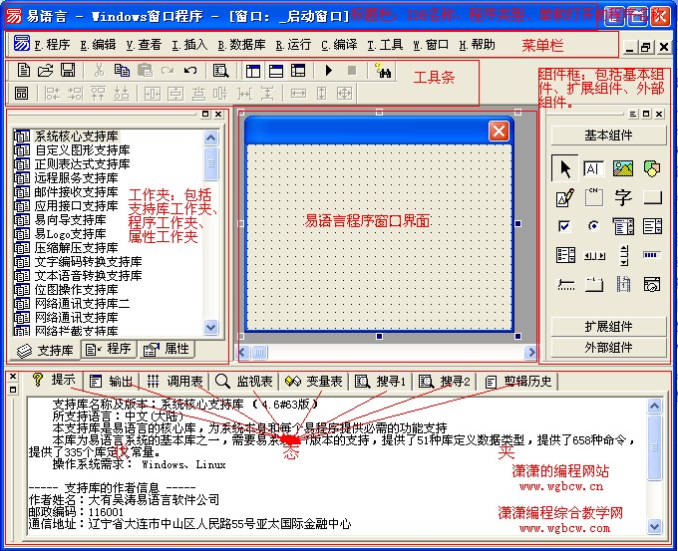Select the picture box component icon
The height and width of the screenshot is (551, 678).
[623, 168]
